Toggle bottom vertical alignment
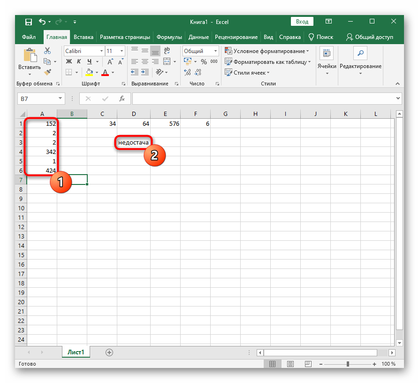Image resolution: width=419 pixels, height=383 pixels. tap(155, 51)
